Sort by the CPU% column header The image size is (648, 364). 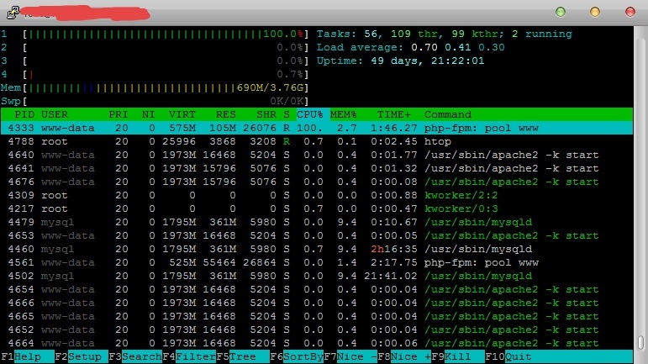click(x=309, y=114)
